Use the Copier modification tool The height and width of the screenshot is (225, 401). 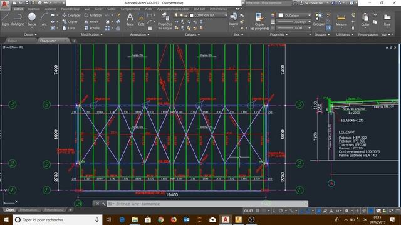pos(70,22)
